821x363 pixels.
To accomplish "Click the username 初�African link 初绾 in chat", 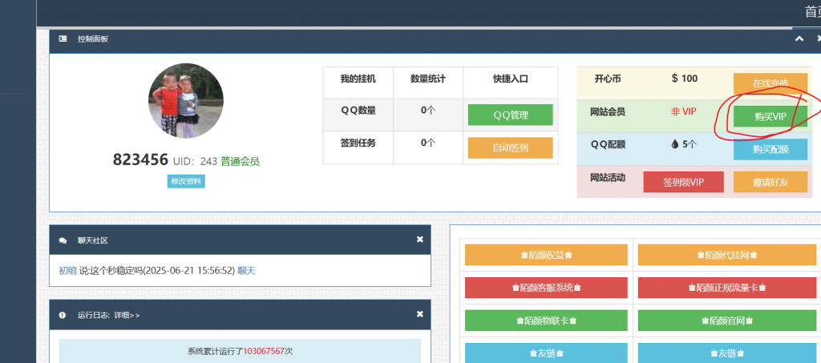I will (x=67, y=271).
